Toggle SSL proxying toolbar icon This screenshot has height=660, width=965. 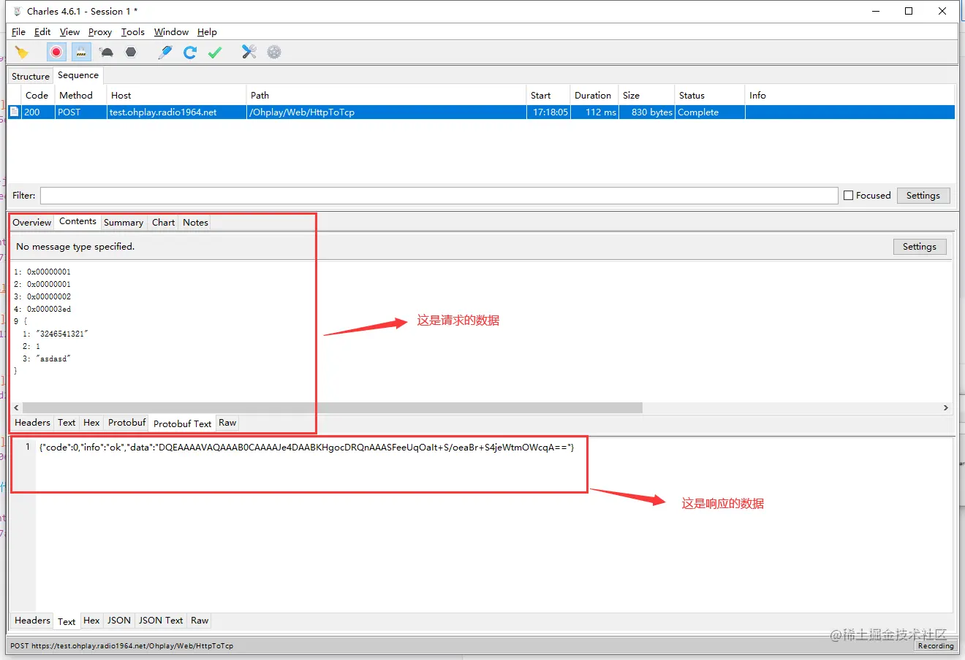pyautogui.click(x=81, y=52)
